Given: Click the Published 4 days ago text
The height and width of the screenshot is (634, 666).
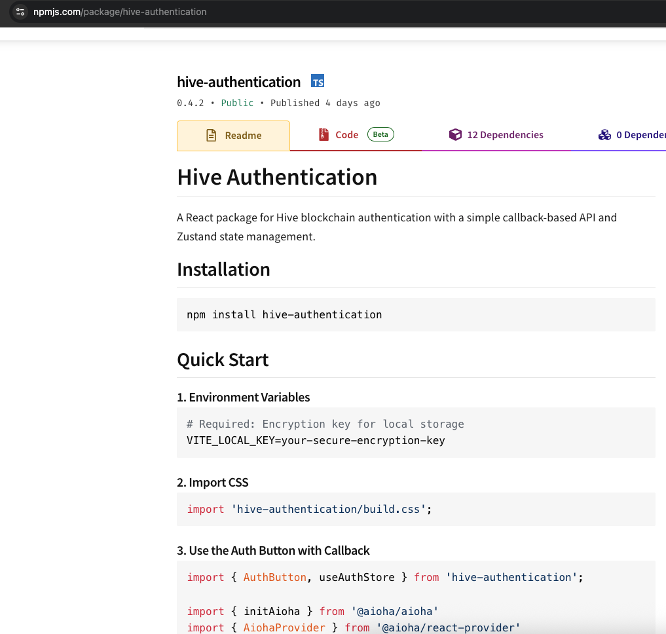Looking at the screenshot, I should [x=325, y=103].
